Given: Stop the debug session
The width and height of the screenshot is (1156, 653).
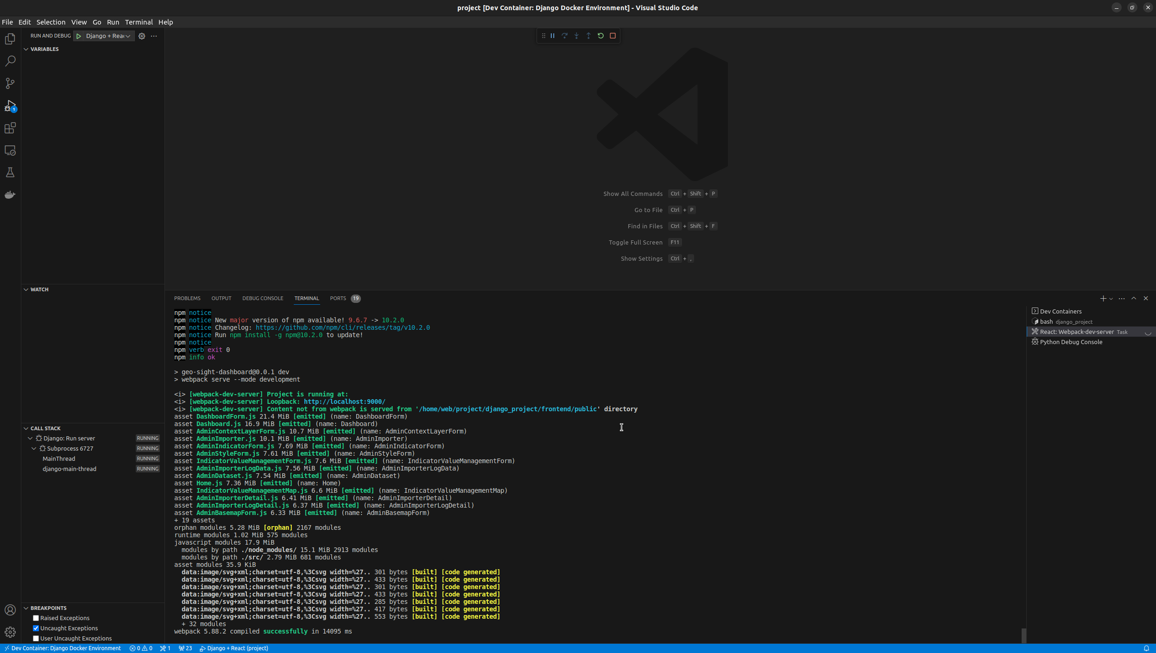Looking at the screenshot, I should coord(613,36).
